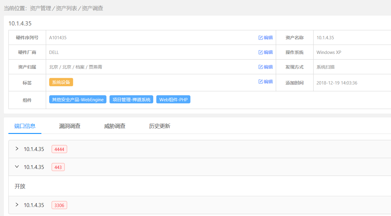Expand the port 3306 row

click(17, 205)
